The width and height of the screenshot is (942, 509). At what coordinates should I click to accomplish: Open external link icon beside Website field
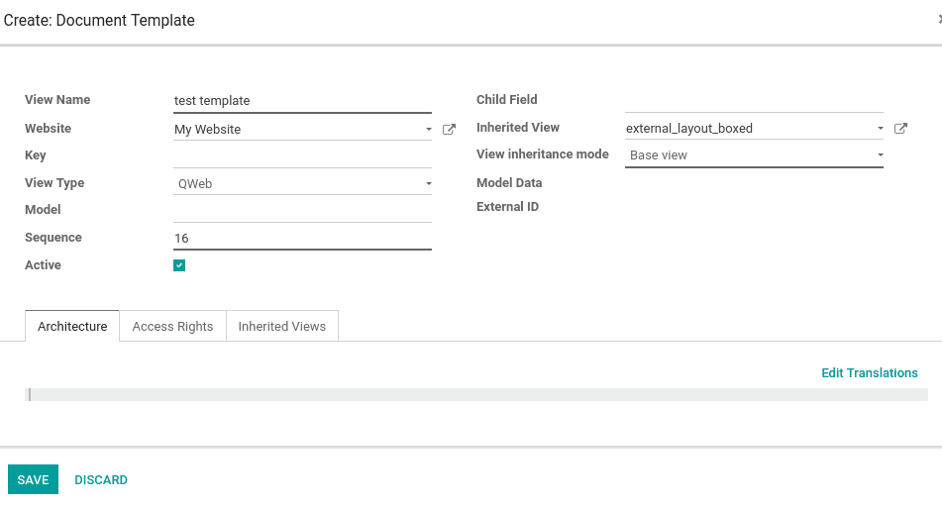(449, 129)
